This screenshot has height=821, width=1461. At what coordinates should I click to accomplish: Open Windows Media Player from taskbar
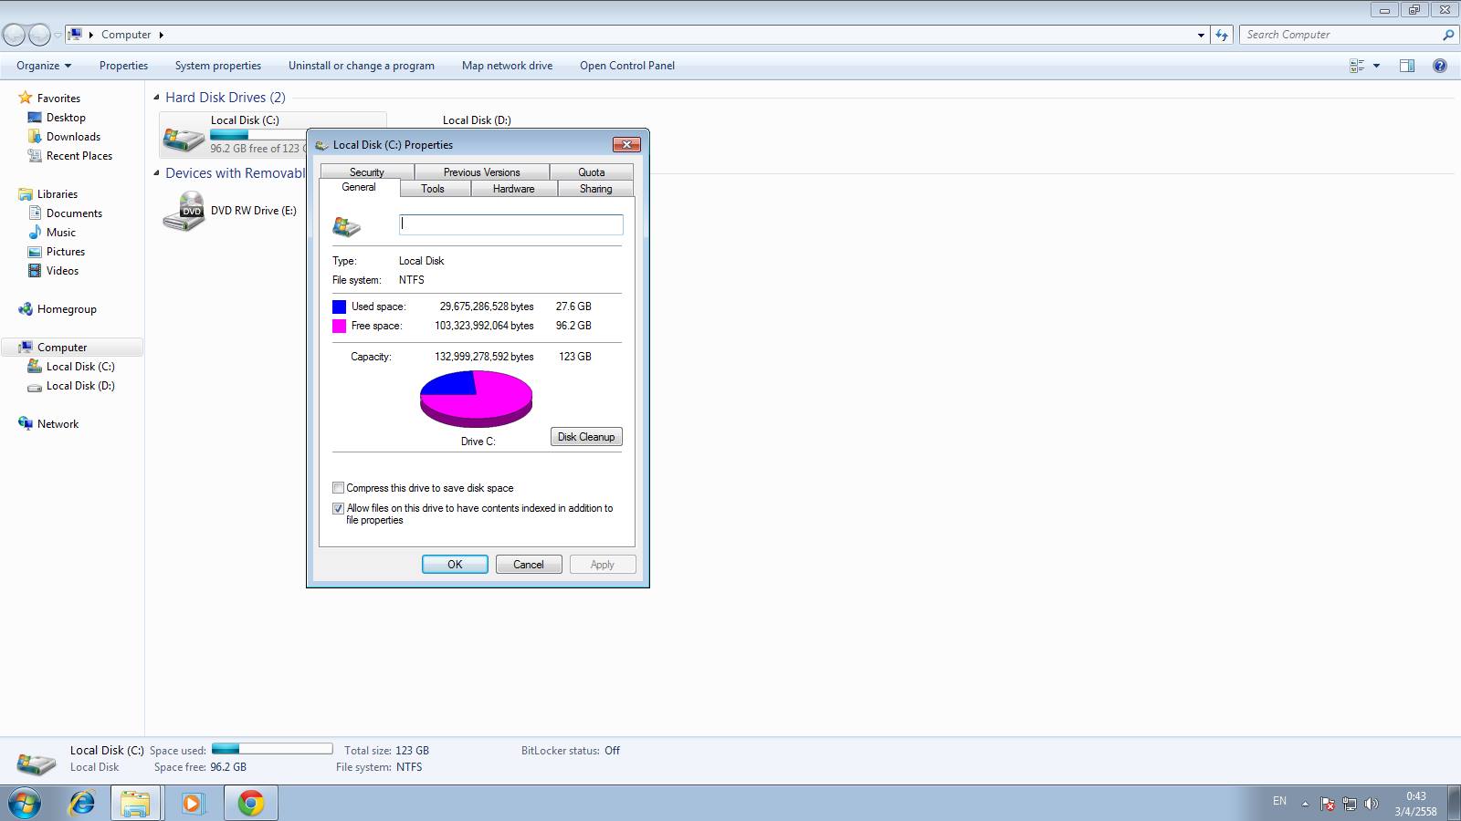(192, 804)
